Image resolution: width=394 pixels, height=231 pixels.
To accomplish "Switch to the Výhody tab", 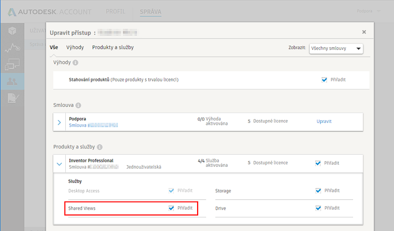I will (x=75, y=47).
